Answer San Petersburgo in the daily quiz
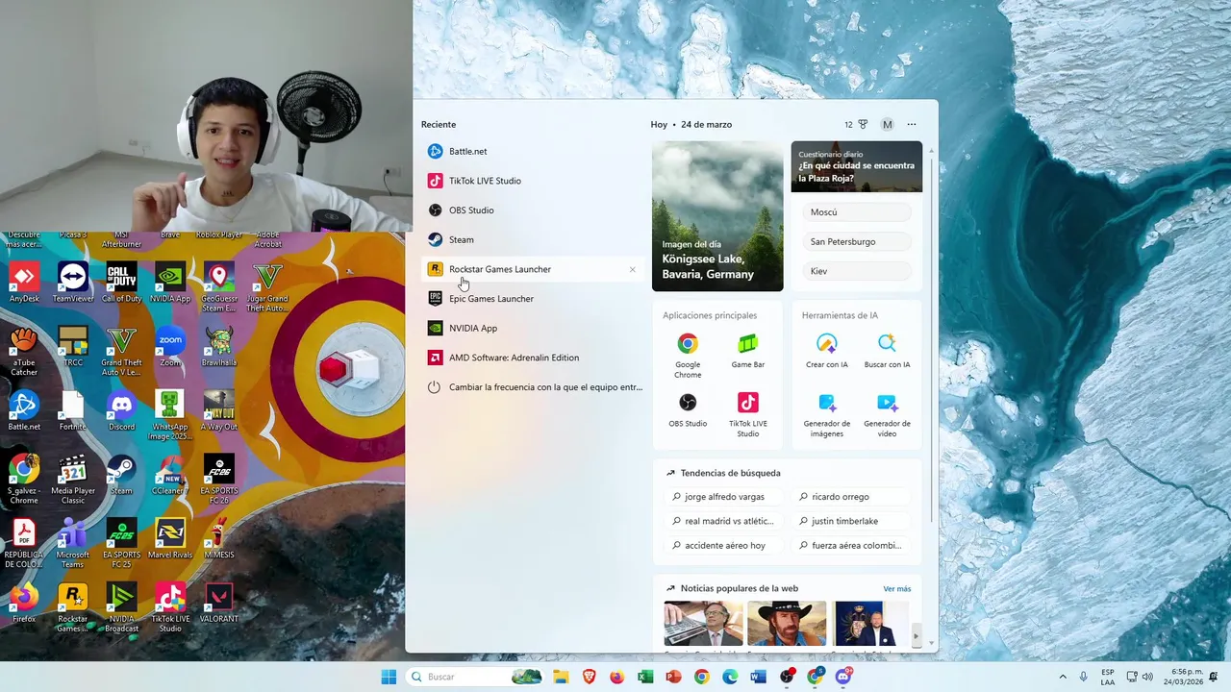Viewport: 1231px width, 692px height. point(856,242)
